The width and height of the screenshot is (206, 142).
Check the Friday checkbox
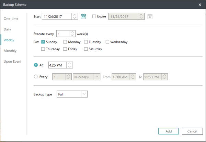(65, 49)
